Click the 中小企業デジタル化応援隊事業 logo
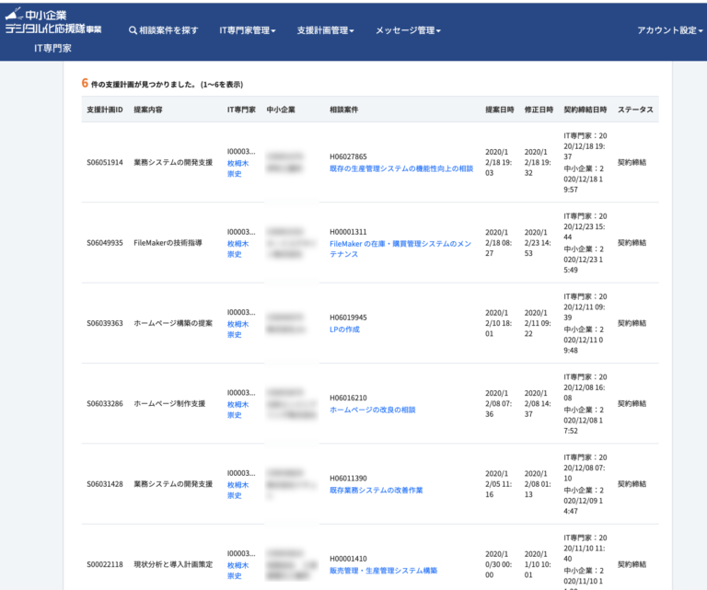707x590 pixels. point(53,22)
